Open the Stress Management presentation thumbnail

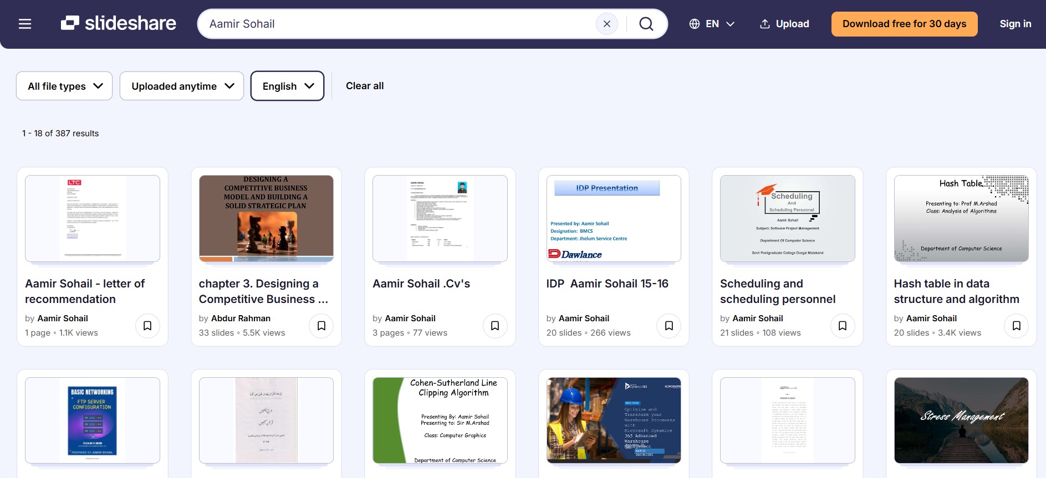click(961, 420)
